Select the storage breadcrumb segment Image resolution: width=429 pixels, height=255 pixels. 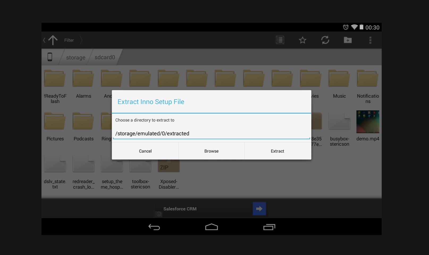click(75, 57)
